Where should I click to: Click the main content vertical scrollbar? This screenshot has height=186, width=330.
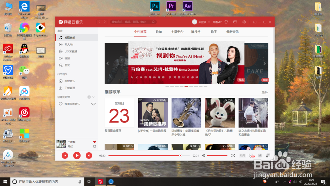click(273, 40)
